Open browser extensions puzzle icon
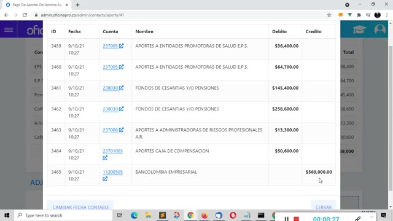This screenshot has height=221, width=393. click(359, 15)
